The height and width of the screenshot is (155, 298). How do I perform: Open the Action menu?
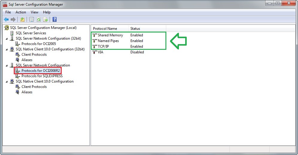(21, 12)
